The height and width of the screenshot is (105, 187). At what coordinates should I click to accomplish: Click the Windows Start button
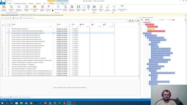[2, 103]
